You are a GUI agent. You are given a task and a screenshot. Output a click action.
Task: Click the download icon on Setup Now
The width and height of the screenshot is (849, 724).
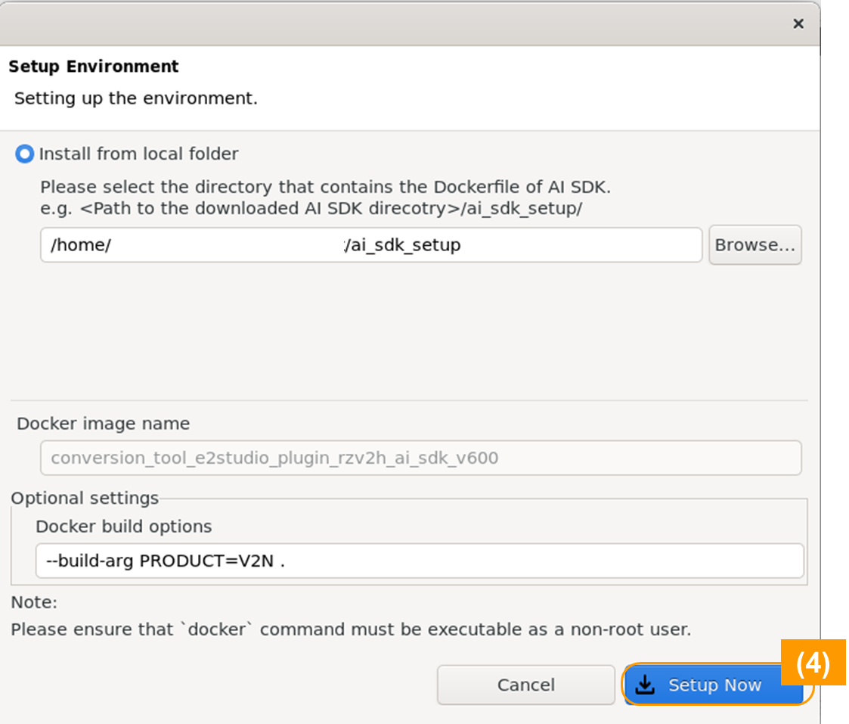[x=644, y=685]
